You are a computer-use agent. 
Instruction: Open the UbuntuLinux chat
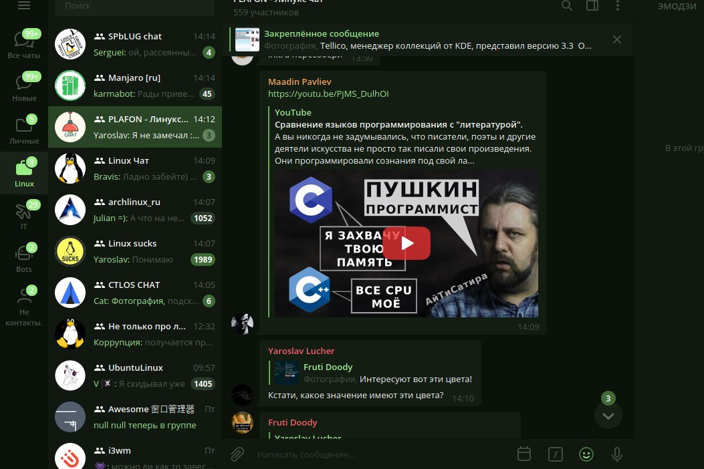pos(134,375)
